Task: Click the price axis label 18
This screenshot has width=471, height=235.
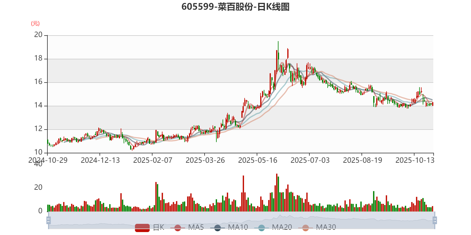Action: [x=38, y=58]
